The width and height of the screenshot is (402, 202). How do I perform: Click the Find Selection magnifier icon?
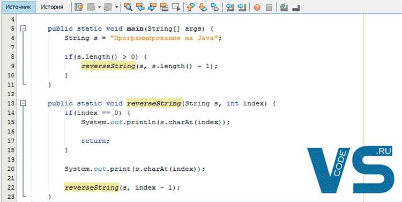128,7
